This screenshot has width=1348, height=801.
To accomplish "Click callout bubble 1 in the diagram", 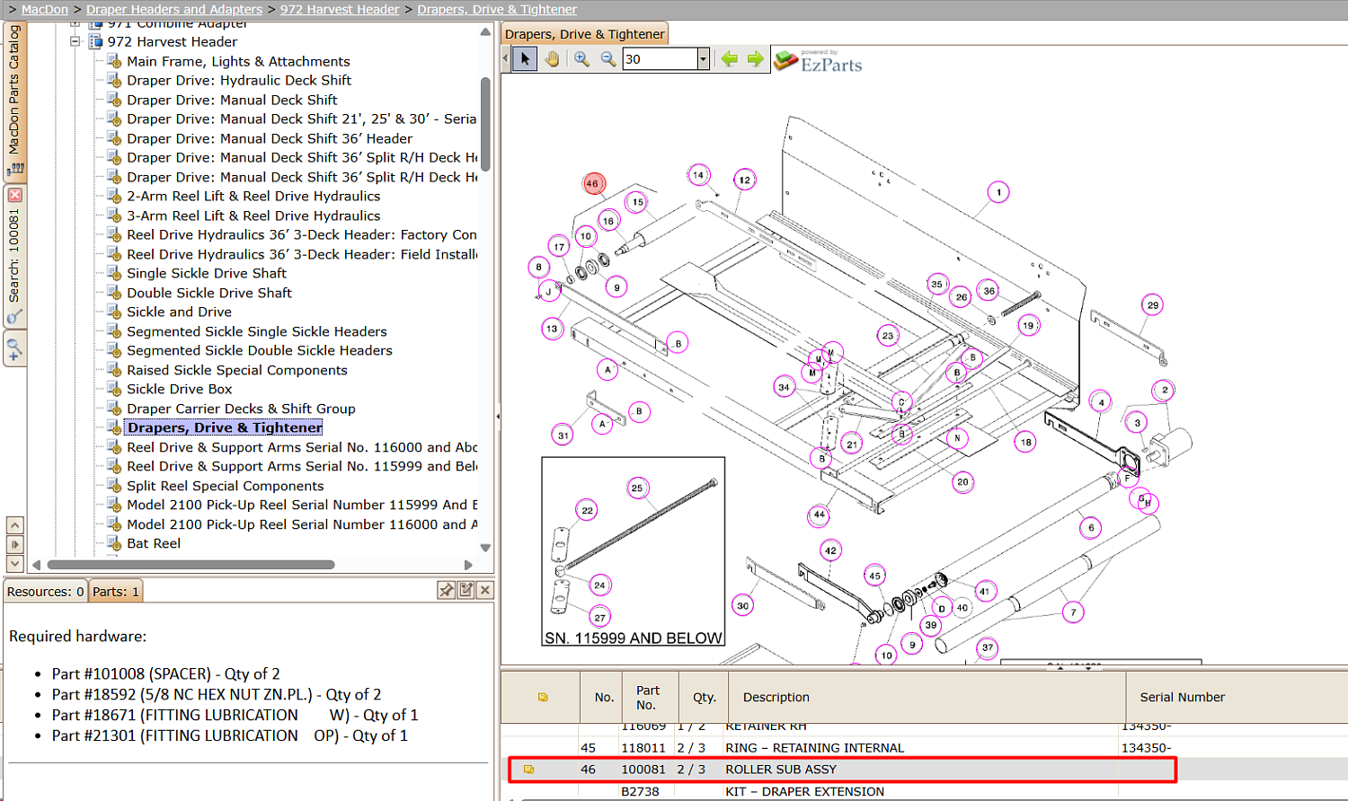I will click(998, 192).
